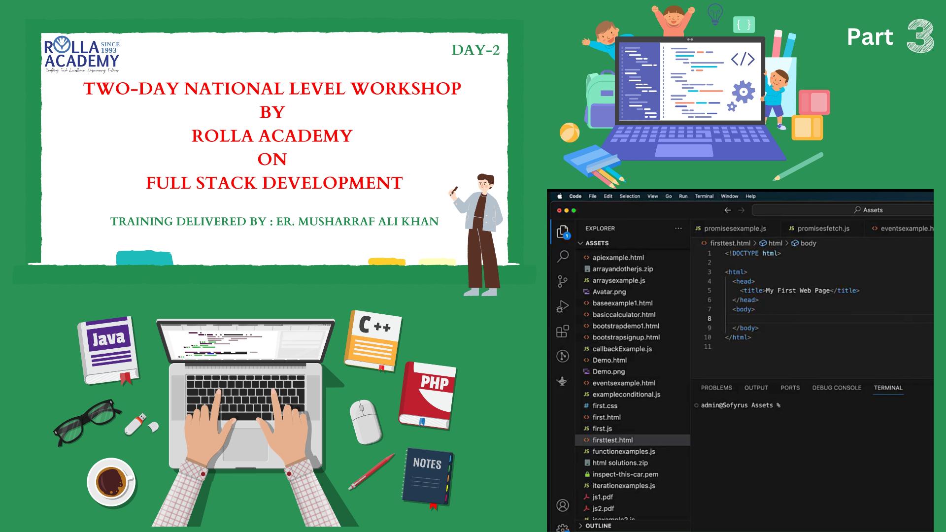The width and height of the screenshot is (946, 532).
Task: Switch to promisesfetch.js editor tab
Action: point(823,229)
